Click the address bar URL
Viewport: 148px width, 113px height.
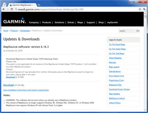click(51, 9)
